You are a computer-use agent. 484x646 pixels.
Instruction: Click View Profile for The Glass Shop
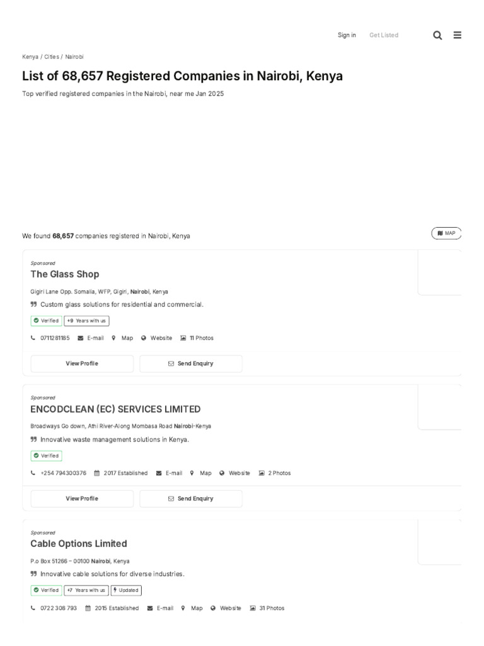point(82,364)
